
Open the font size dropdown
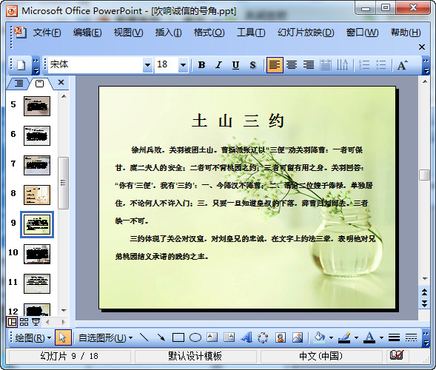tap(183, 65)
